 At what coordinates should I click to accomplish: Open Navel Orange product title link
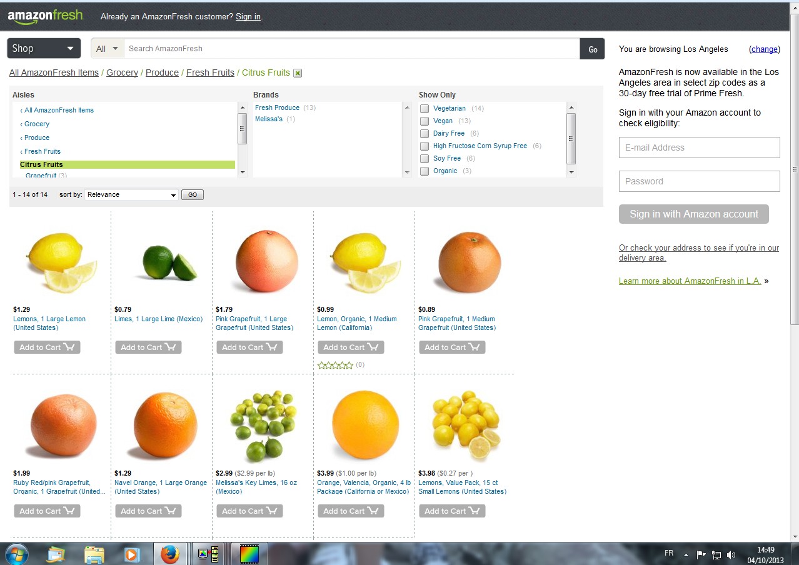tap(161, 487)
